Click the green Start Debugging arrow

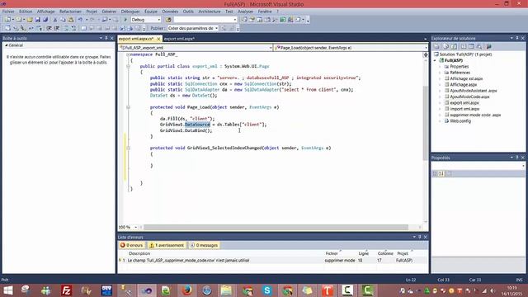tap(125, 20)
